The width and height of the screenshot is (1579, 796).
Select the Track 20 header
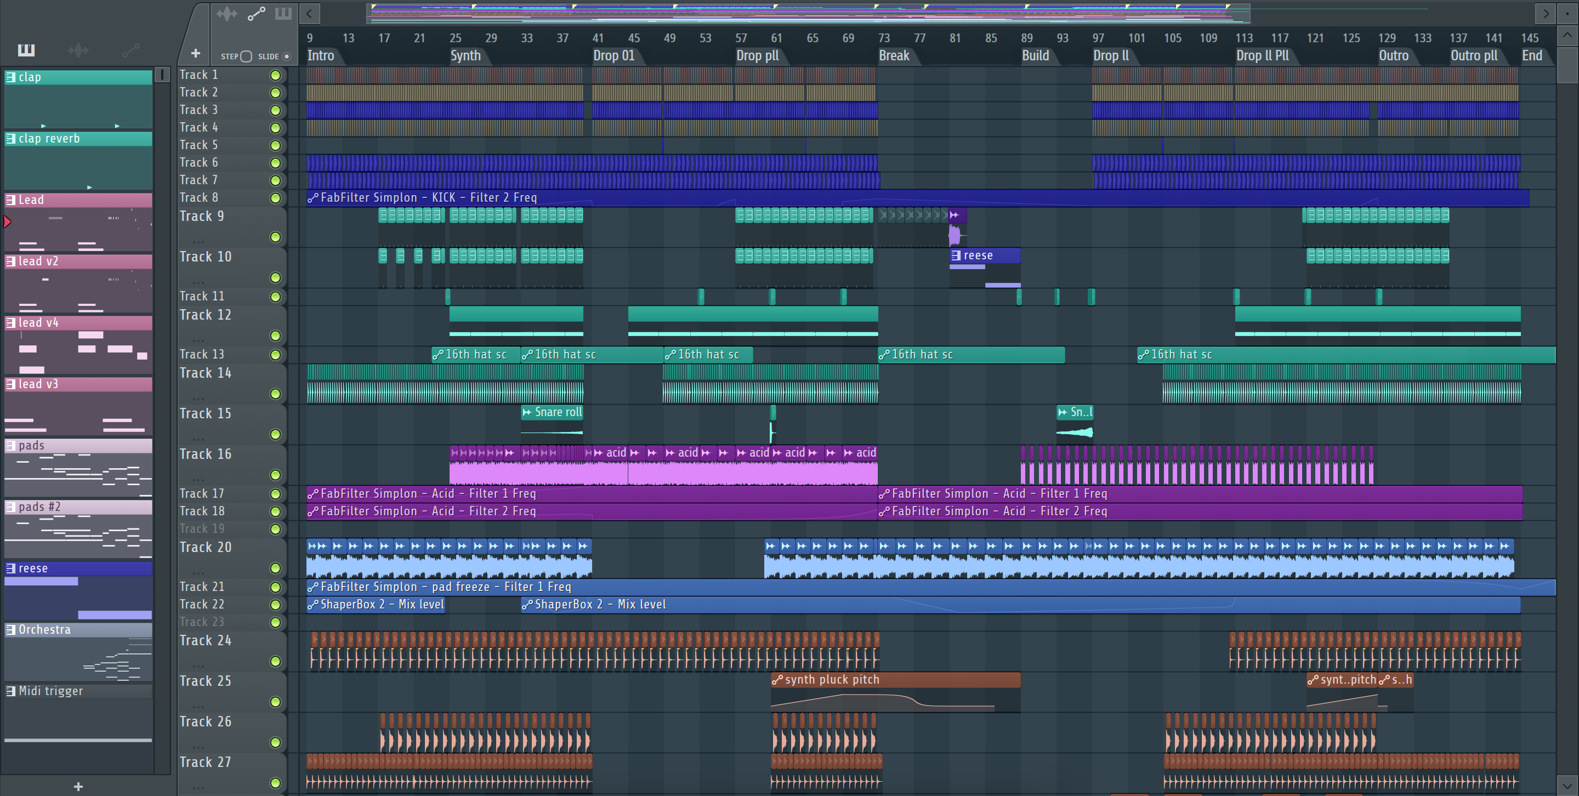point(232,558)
